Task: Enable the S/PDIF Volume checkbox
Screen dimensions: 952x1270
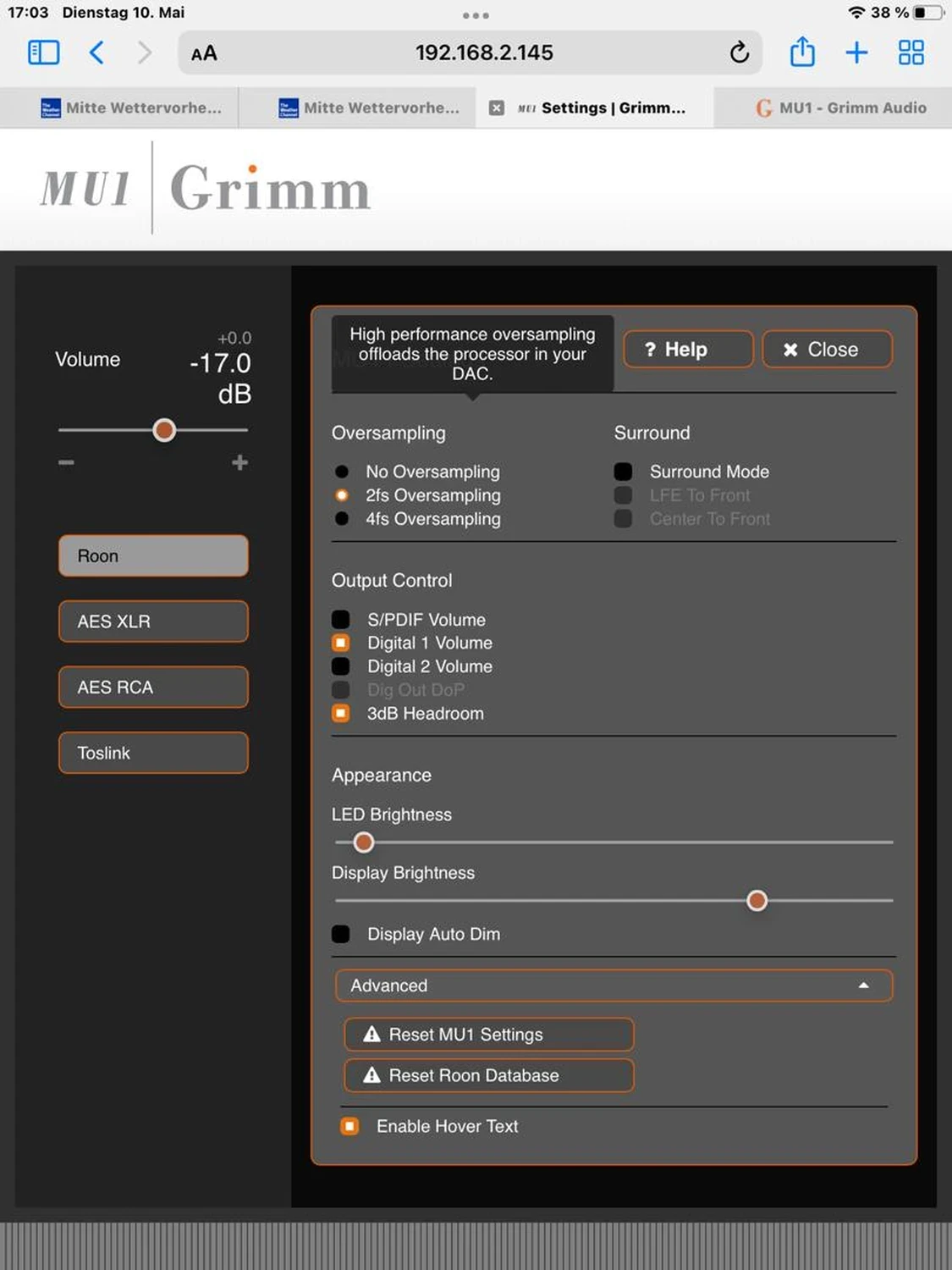Action: (341, 620)
